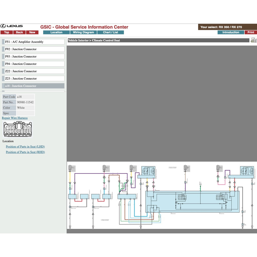The height and width of the screenshot is (257, 257).
Task: Open Position of Parts in Seat (RHD)
Action: pos(25,152)
